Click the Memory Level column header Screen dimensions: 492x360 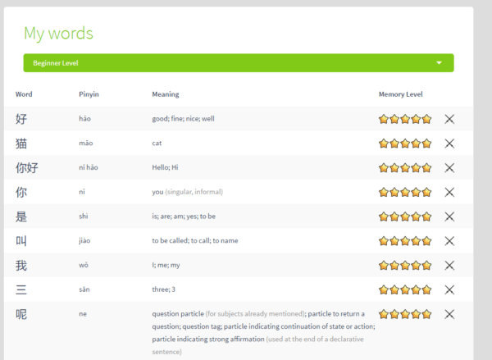tap(400, 94)
